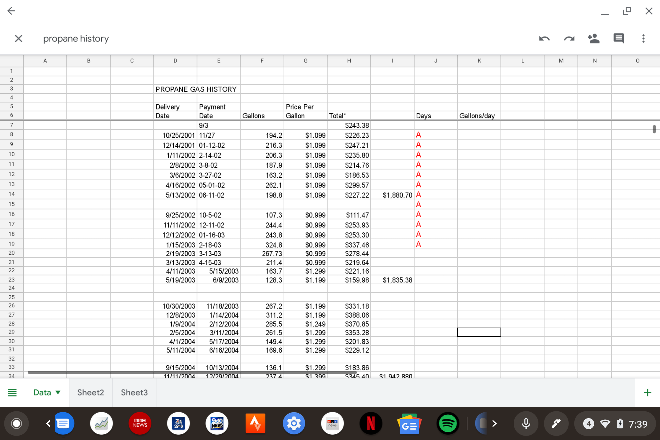
Task: Switch to the Sheet2 tab
Action: [90, 392]
